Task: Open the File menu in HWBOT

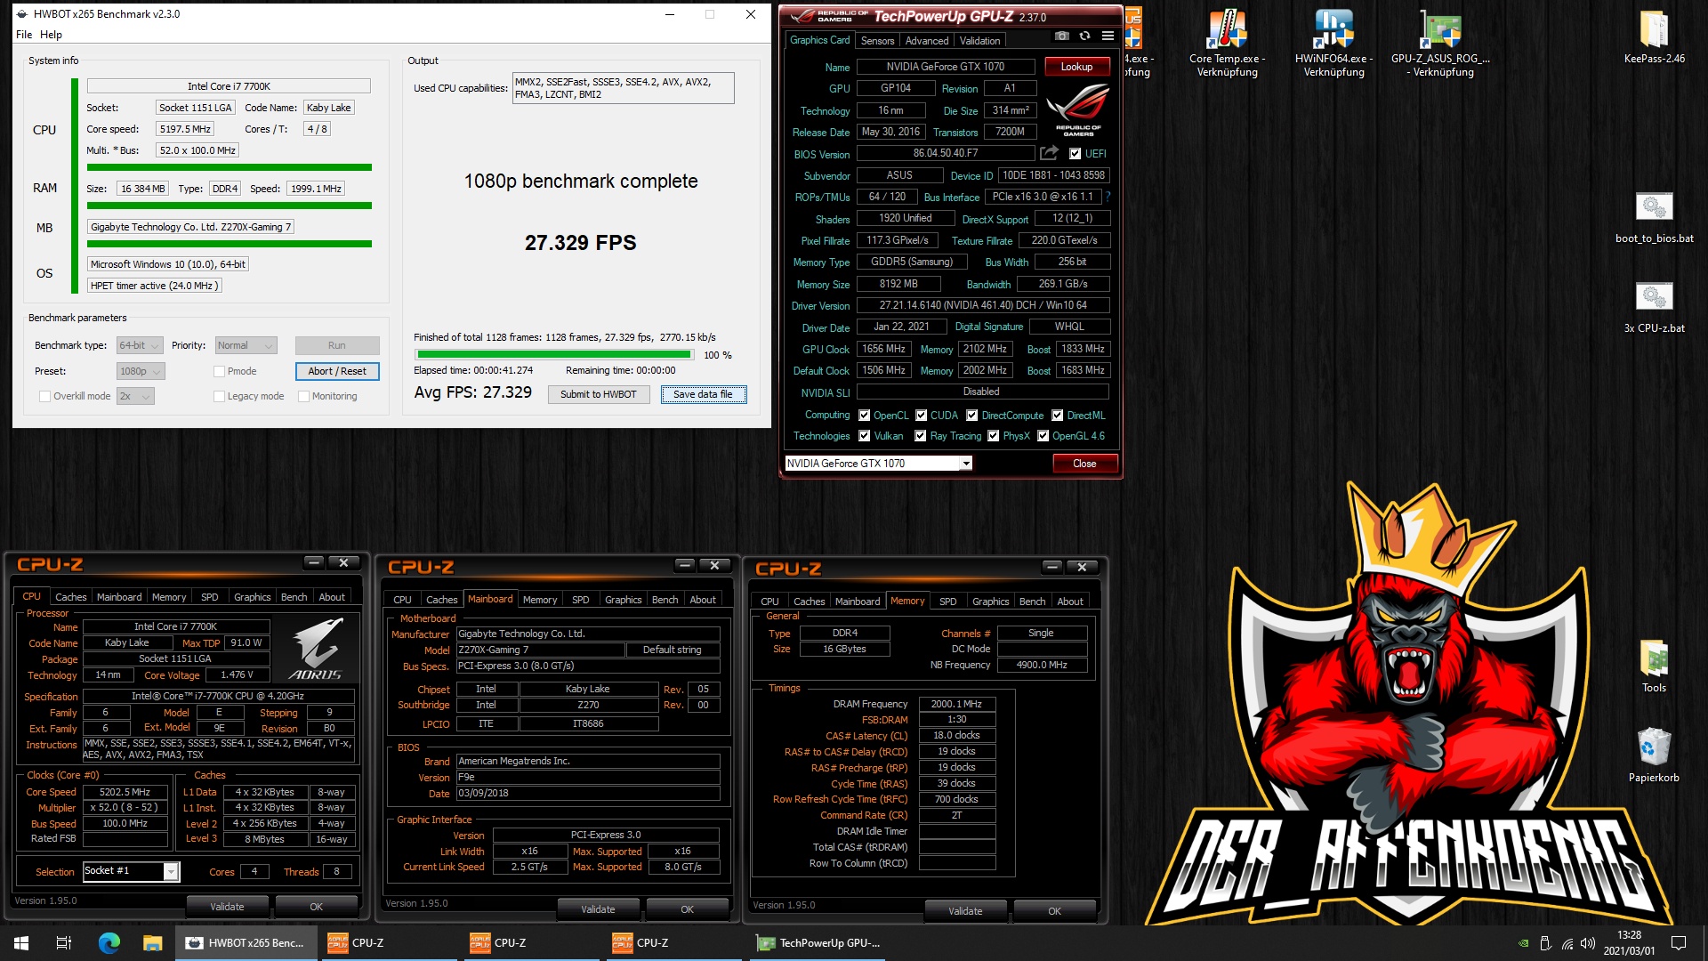Action: (24, 35)
